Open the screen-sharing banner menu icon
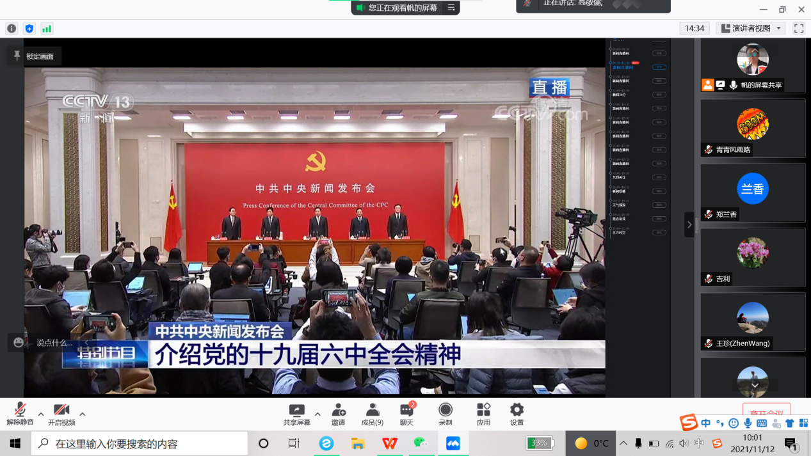Image resolution: width=811 pixels, height=456 pixels. 451,8
